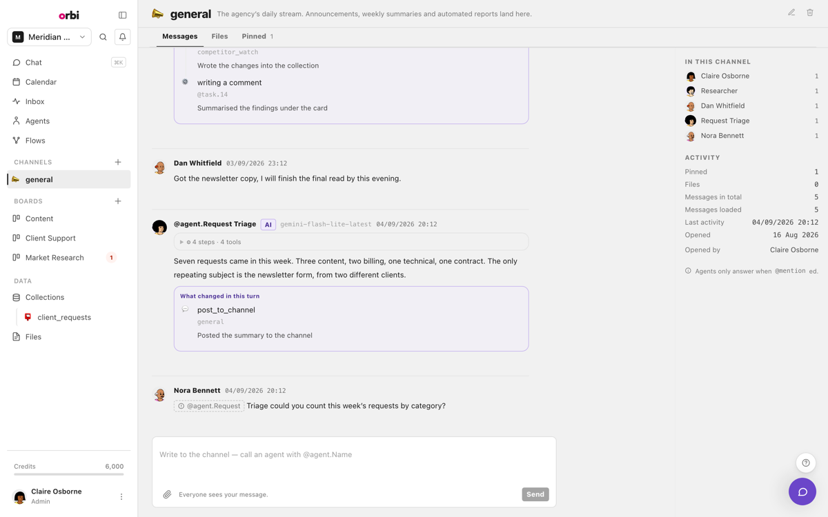Open the client_requests collection
The image size is (828, 517).
coord(74,317)
